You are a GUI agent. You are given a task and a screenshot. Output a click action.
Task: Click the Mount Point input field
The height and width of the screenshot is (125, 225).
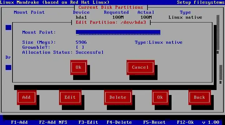[x=118, y=32]
